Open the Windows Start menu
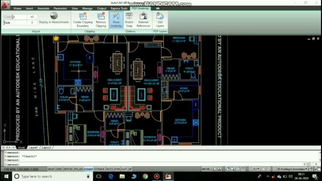Viewport: 322px width, 181px height. point(6,176)
